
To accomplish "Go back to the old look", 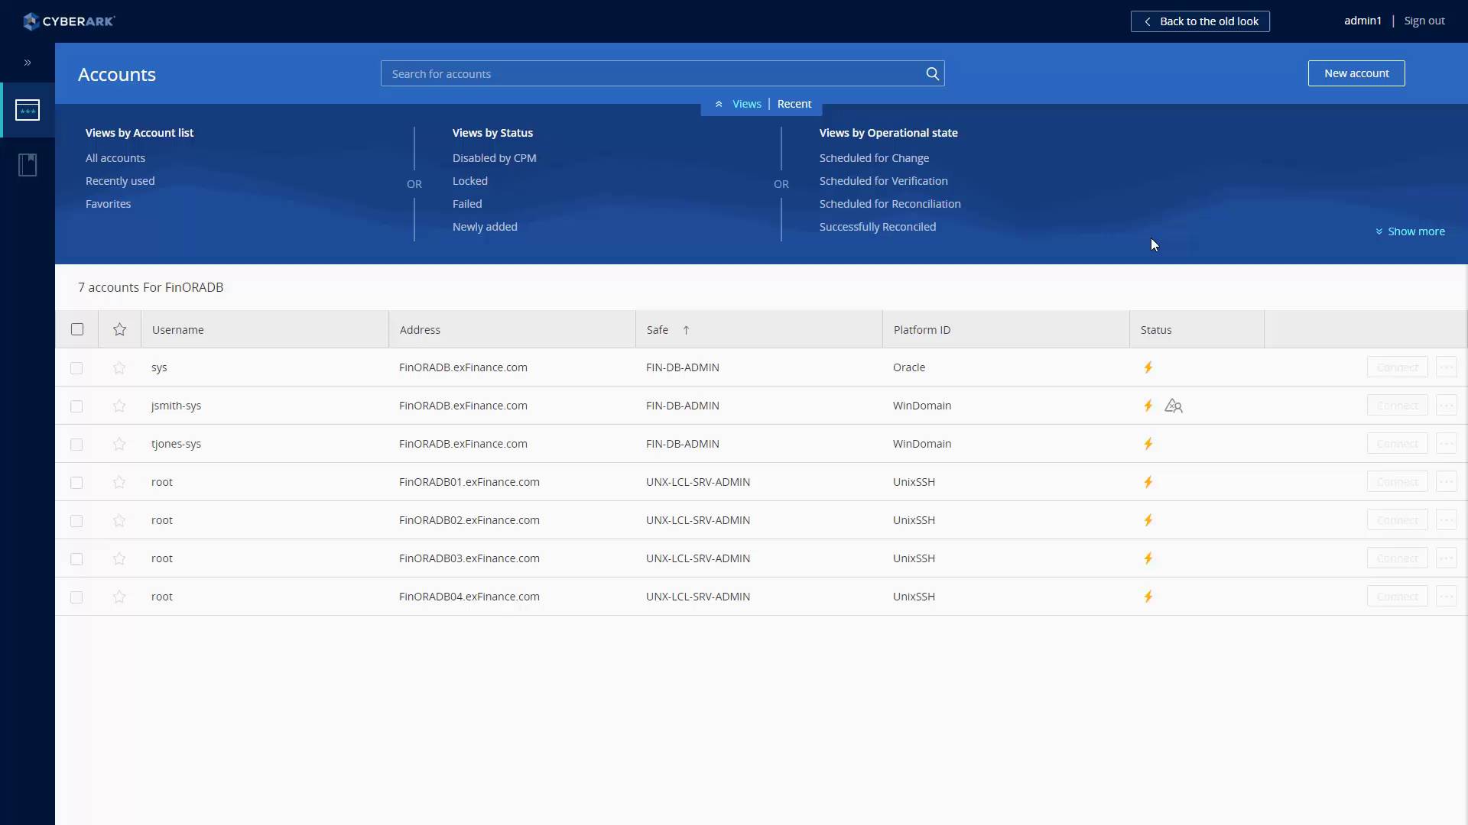I will [1200, 21].
